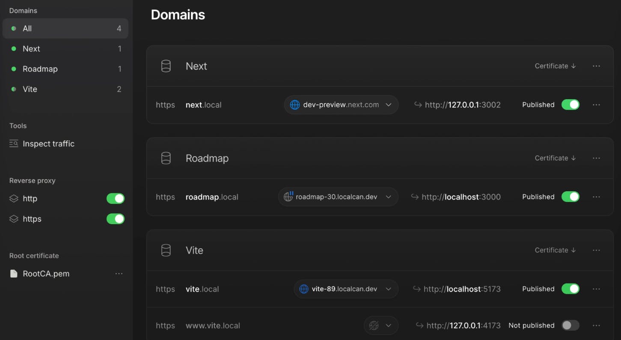Click globe icon beside dev-preview.next.com

(x=295, y=105)
